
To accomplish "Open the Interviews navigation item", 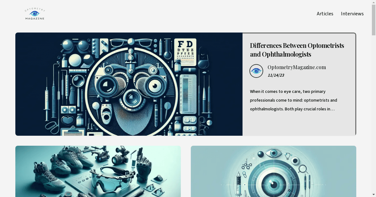I will tap(352, 14).
